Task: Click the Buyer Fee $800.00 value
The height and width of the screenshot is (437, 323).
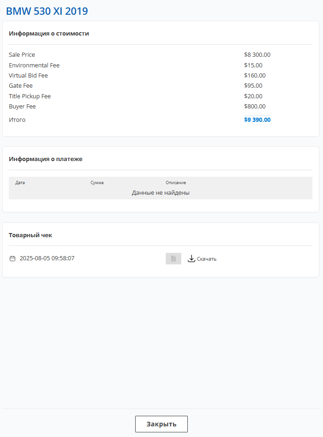Action: point(255,107)
